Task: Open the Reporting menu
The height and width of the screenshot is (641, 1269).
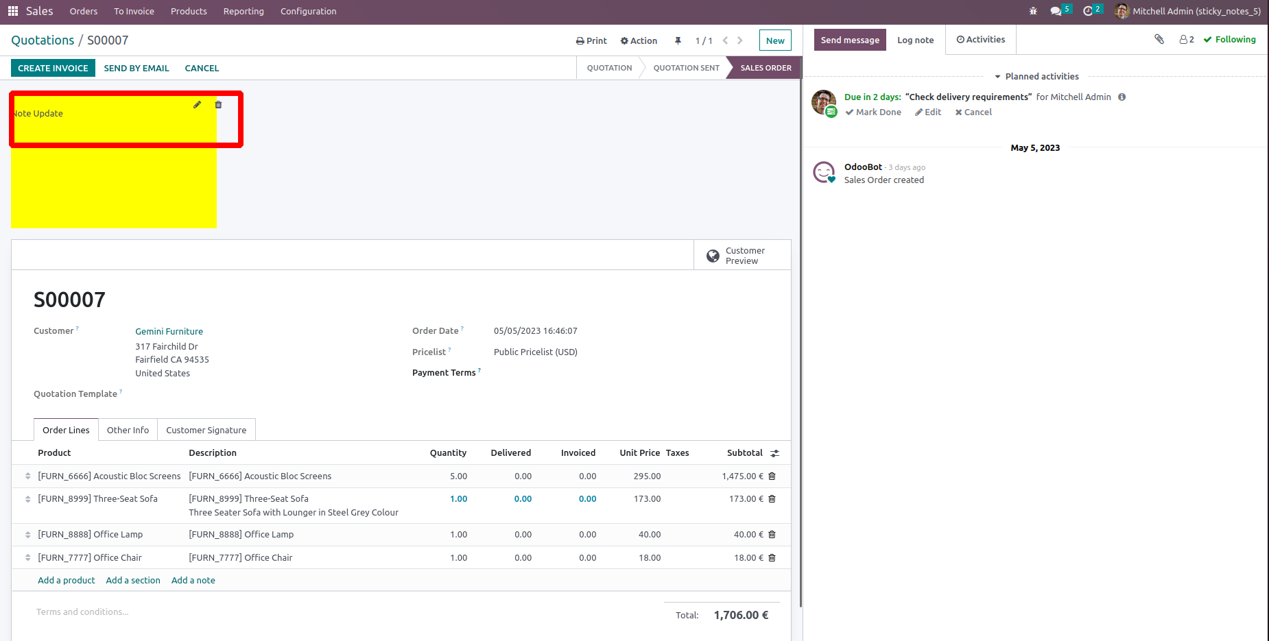Action: coord(244,11)
